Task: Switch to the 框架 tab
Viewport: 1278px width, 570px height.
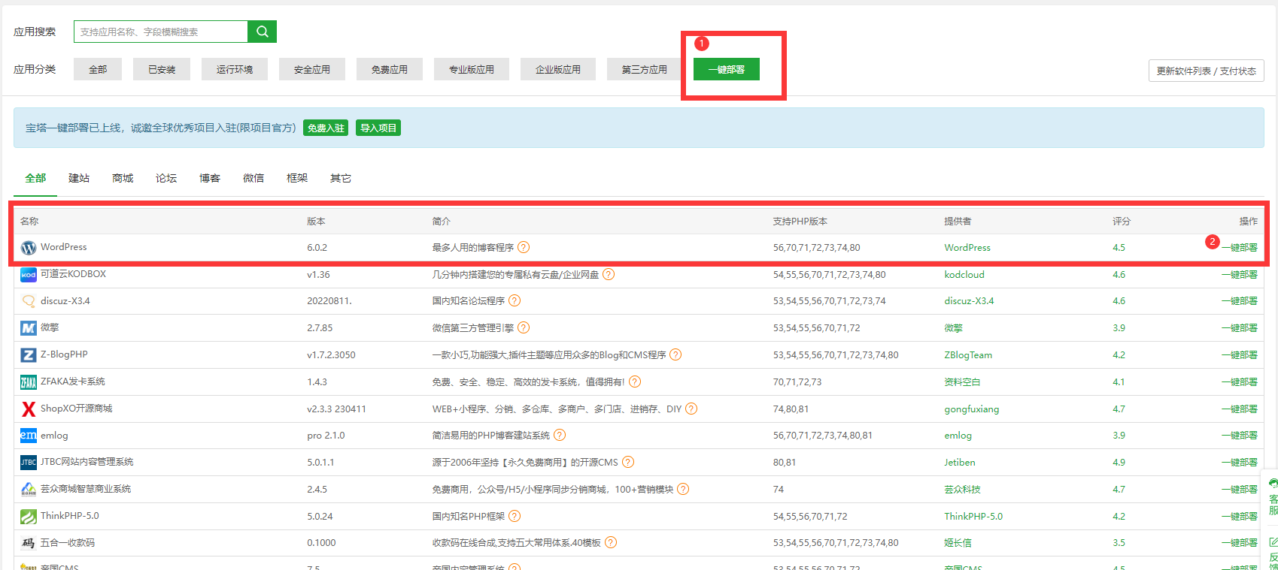Action: [x=297, y=178]
